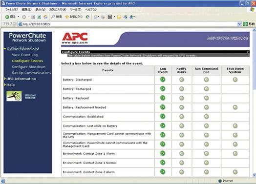
Task: Open the View menu (表示)
Action: click(x=41, y=10)
